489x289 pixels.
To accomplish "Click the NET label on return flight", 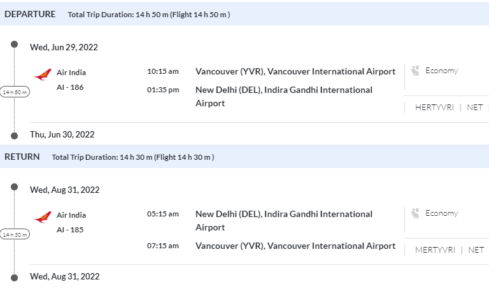I will click(x=476, y=250).
